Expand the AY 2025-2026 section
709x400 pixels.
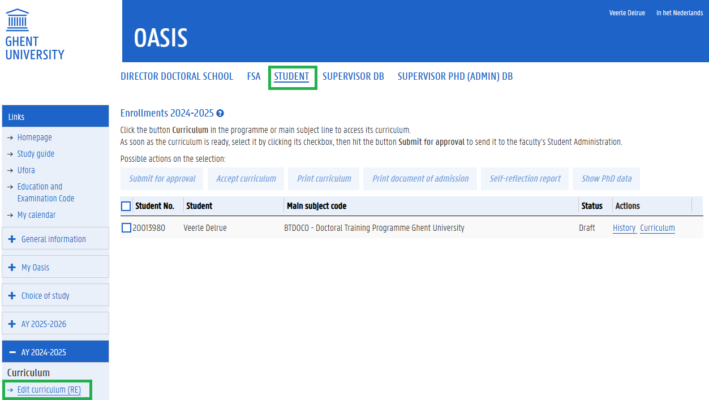pos(44,324)
